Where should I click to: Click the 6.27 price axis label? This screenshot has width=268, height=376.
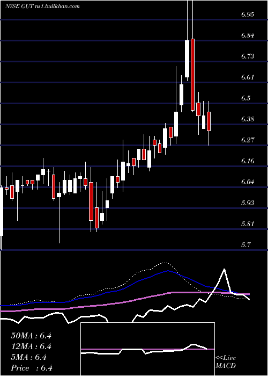248,140
